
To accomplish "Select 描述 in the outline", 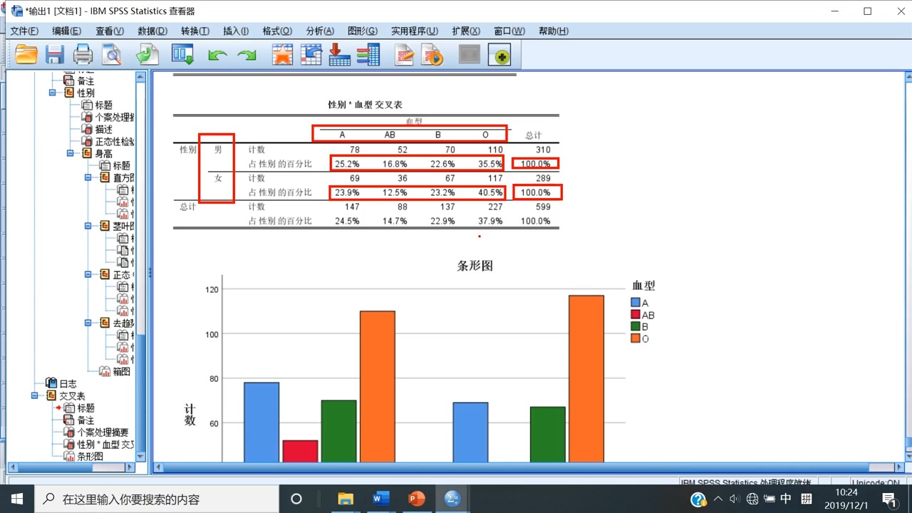I will click(103, 129).
